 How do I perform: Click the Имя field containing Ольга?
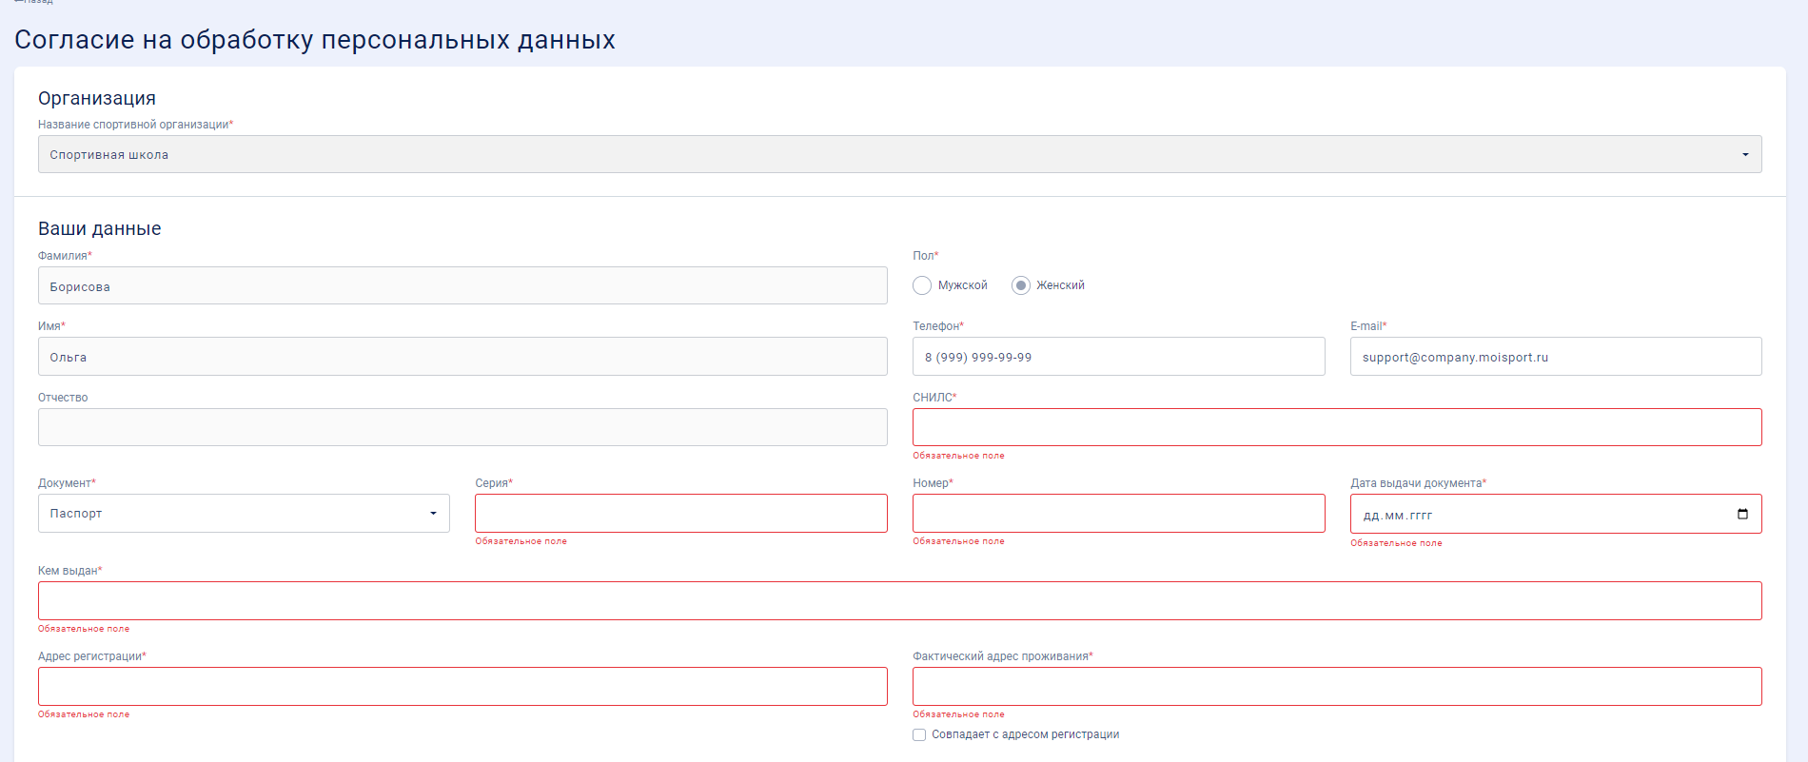click(x=462, y=357)
